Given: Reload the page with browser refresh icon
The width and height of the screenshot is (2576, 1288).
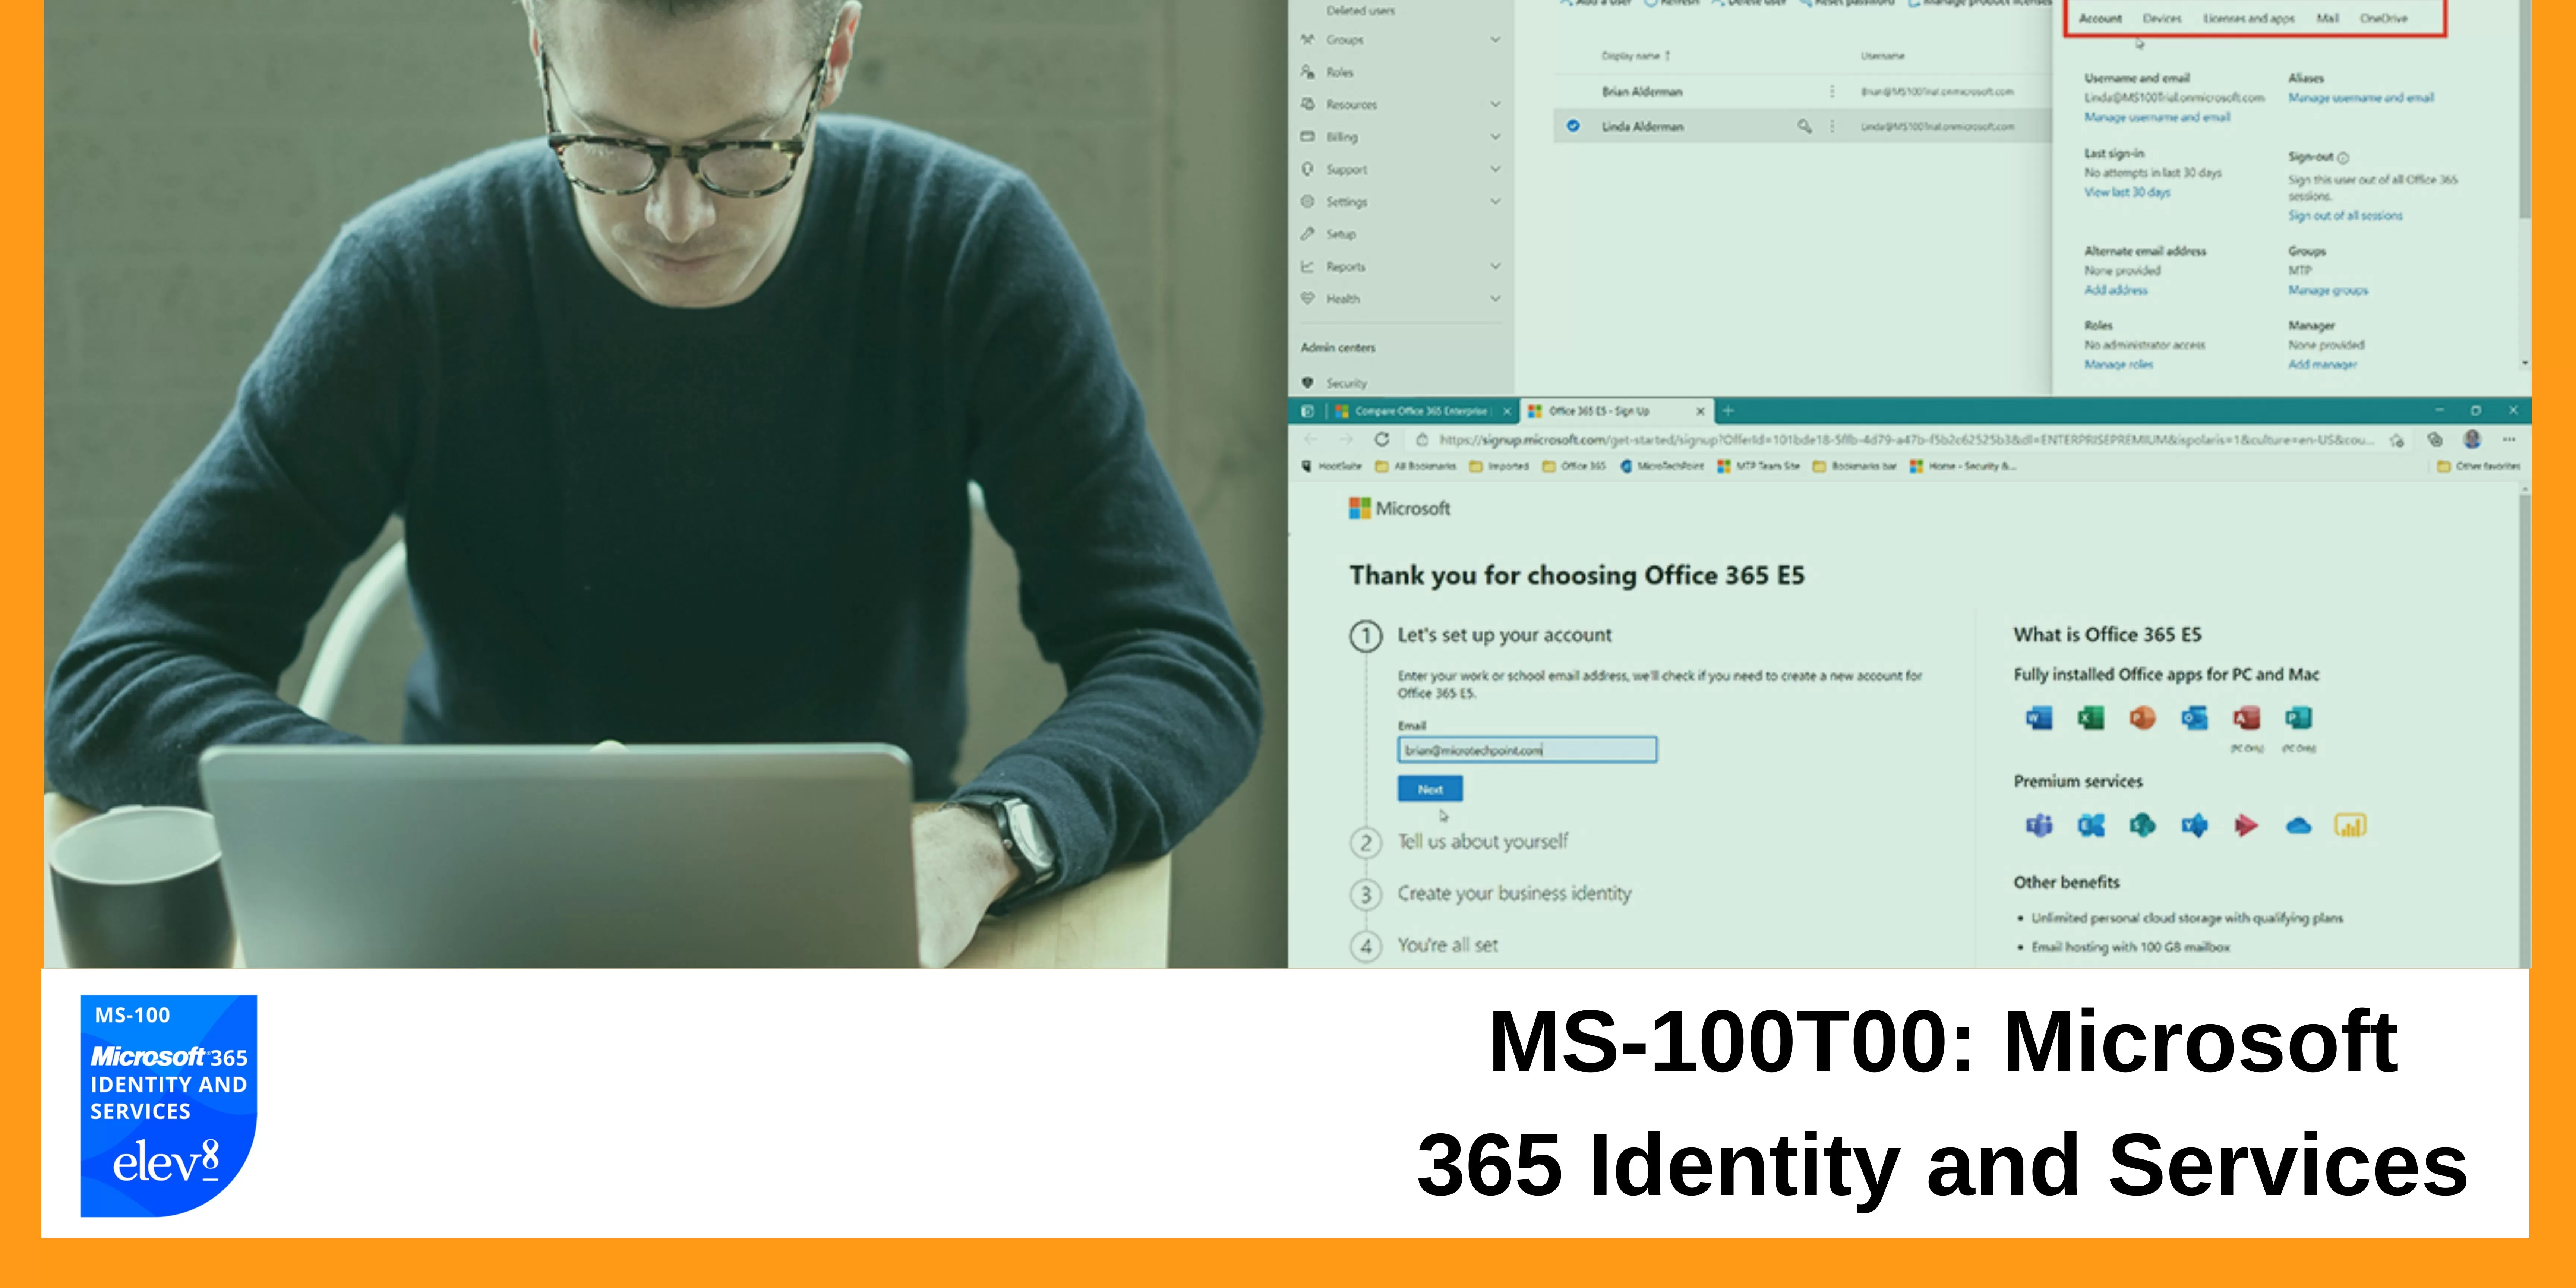Looking at the screenshot, I should [x=1381, y=439].
